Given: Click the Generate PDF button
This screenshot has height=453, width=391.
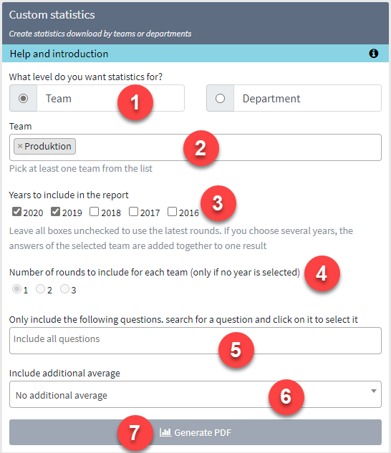Looking at the screenshot, I should point(195,432).
